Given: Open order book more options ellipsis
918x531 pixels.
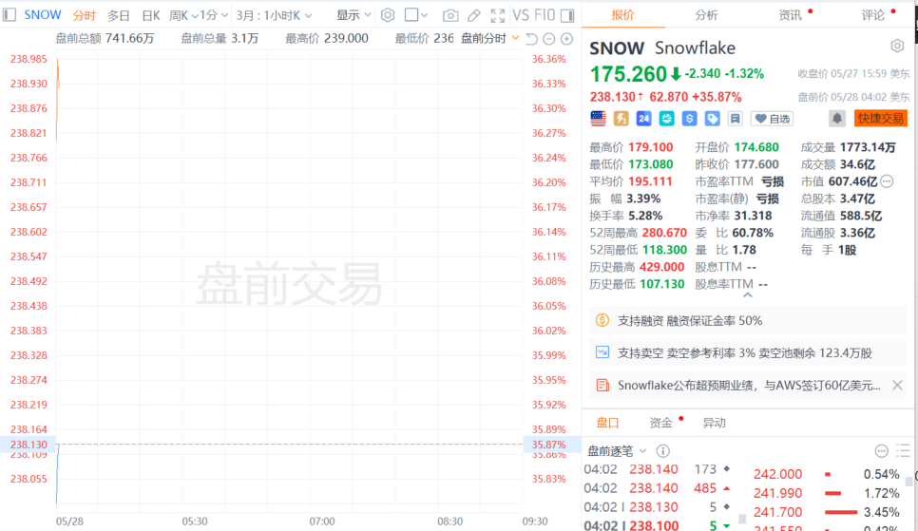Looking at the screenshot, I should pyautogui.click(x=882, y=451).
